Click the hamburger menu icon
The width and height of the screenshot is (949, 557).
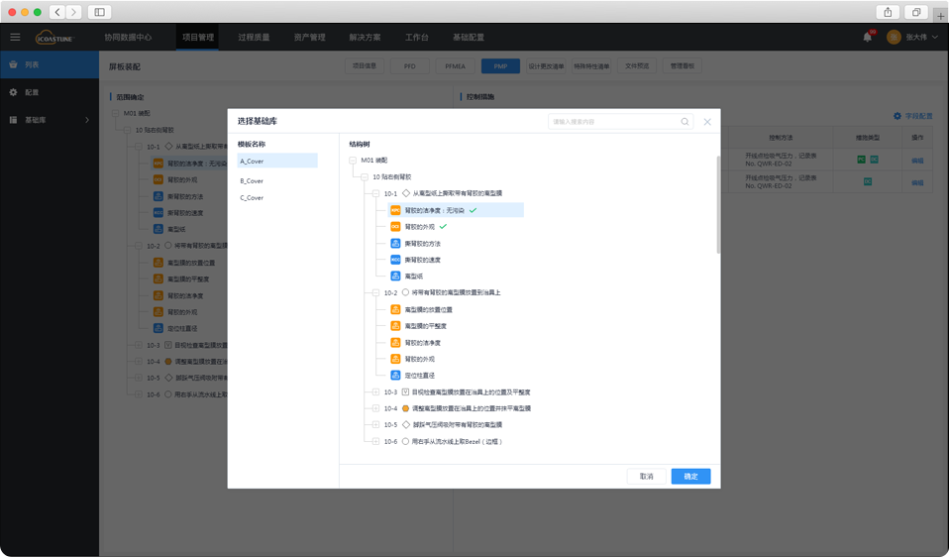click(x=15, y=37)
